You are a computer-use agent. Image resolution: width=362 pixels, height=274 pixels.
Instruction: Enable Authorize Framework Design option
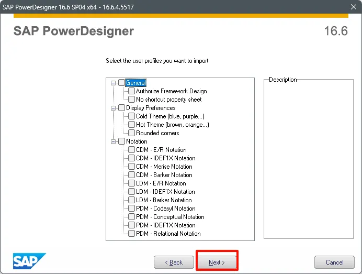(x=131, y=91)
